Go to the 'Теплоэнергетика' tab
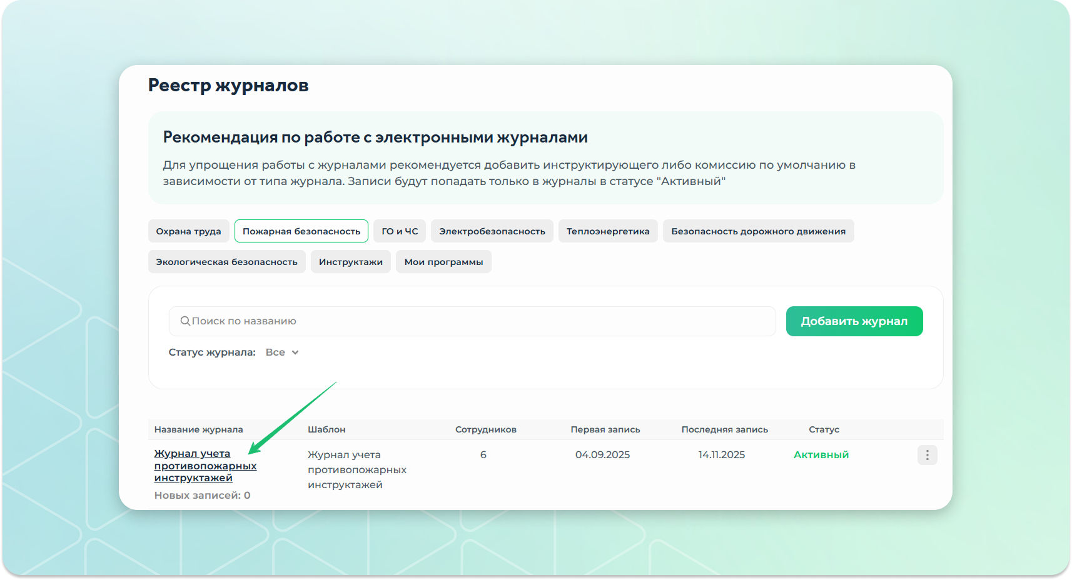The image size is (1072, 580). pos(607,231)
